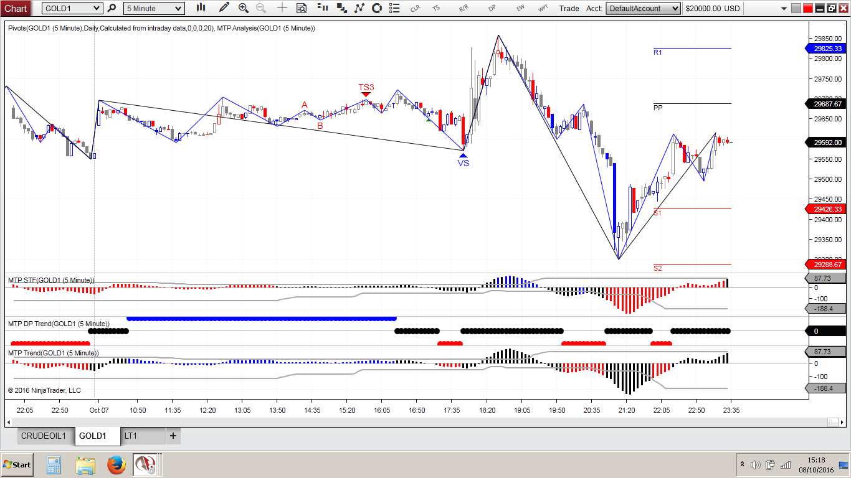851x478 pixels.
Task: Select the pencil drawing tool
Action: pos(224,7)
